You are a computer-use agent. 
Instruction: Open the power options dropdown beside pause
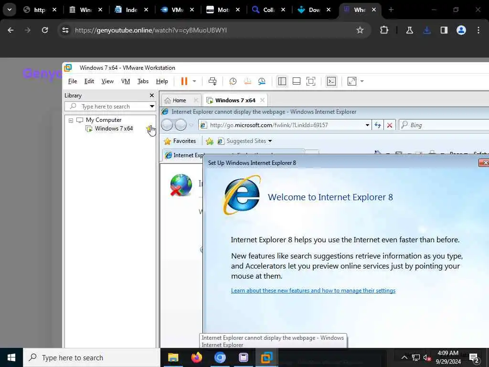click(x=194, y=81)
